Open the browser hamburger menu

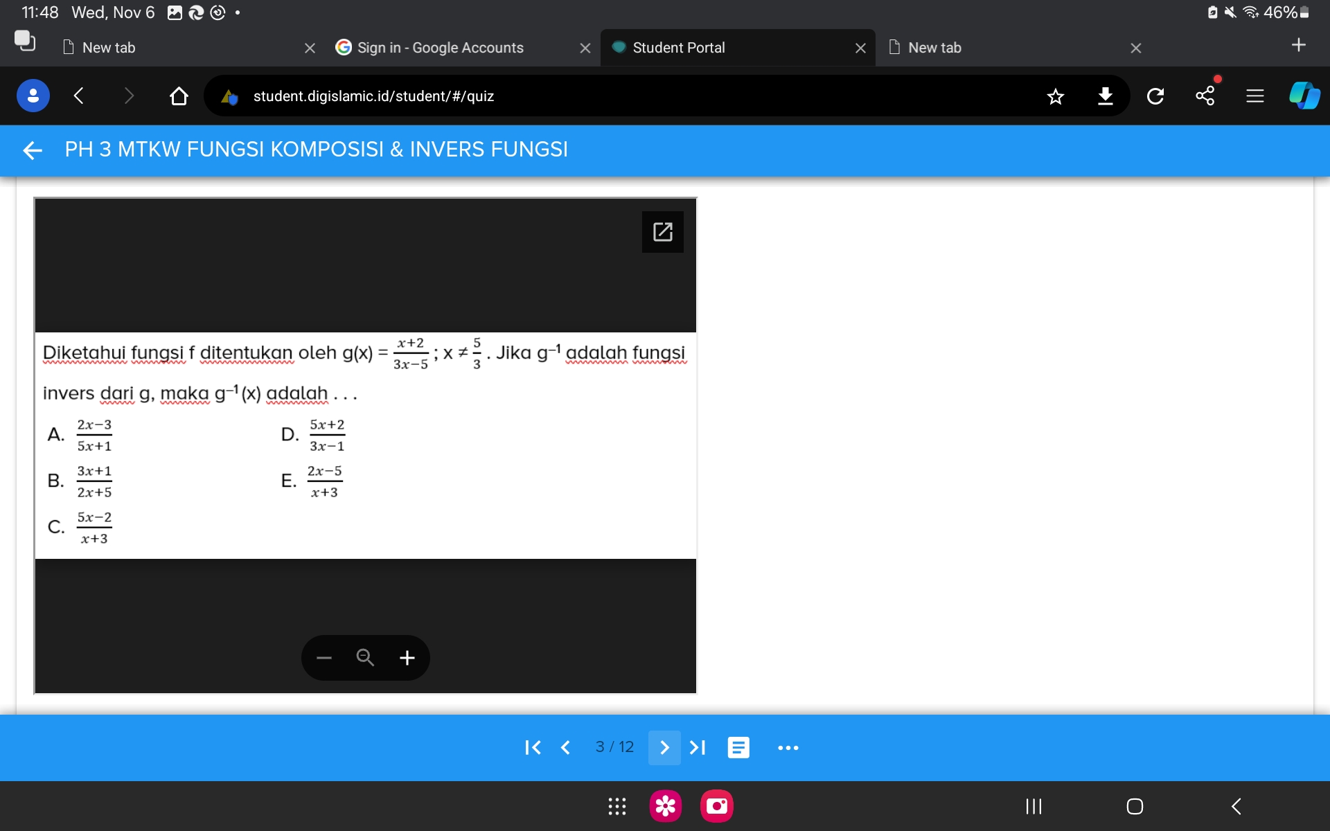tap(1255, 96)
